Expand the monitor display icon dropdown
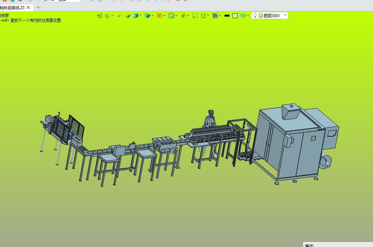Screen dimensions: 373x247 tap(220, 16)
